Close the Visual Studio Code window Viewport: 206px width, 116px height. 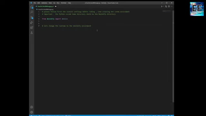pos(172,3)
